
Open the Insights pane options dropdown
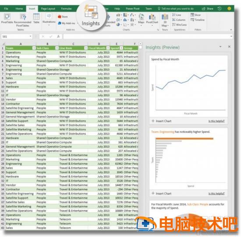click(x=220, y=46)
